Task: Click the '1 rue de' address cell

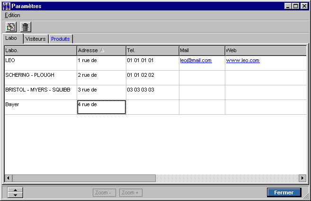Action: click(x=101, y=63)
